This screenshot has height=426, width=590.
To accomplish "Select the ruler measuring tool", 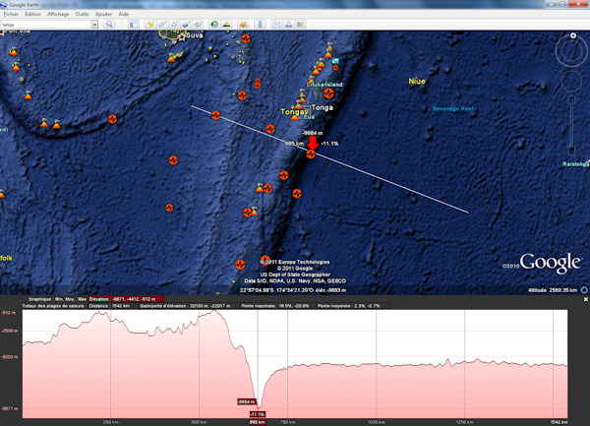I will 260,25.
